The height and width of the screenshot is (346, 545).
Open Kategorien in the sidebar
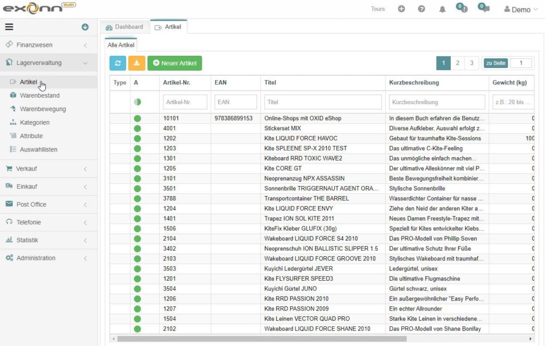point(35,122)
